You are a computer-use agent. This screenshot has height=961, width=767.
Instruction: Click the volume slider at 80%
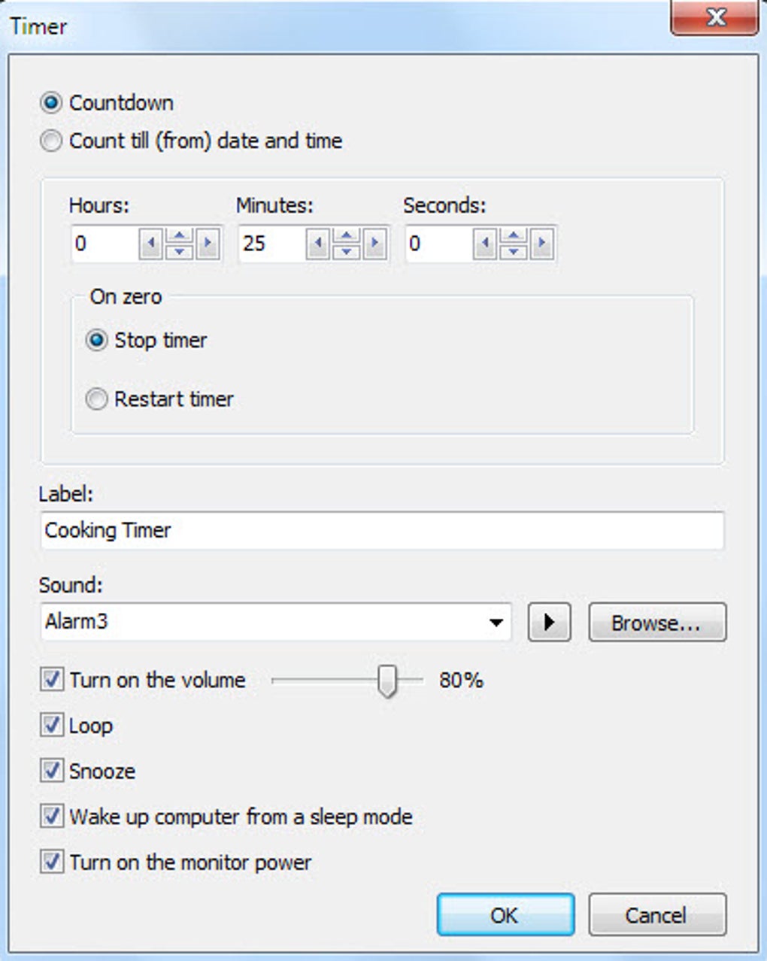[x=387, y=681]
